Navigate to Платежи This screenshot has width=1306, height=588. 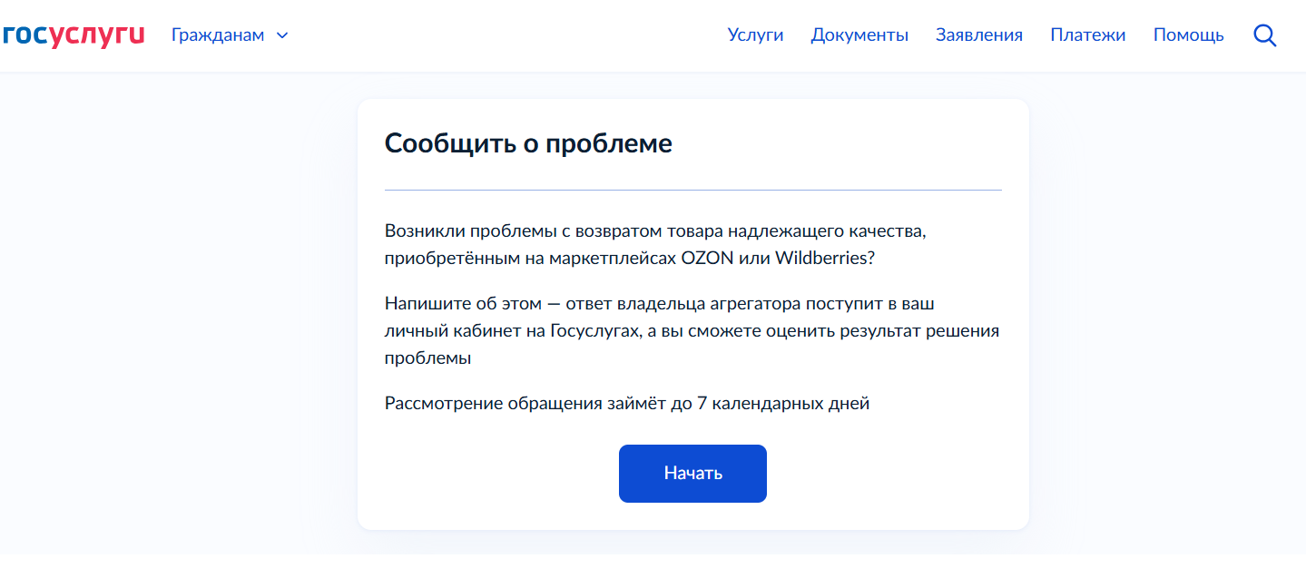pos(1088,35)
